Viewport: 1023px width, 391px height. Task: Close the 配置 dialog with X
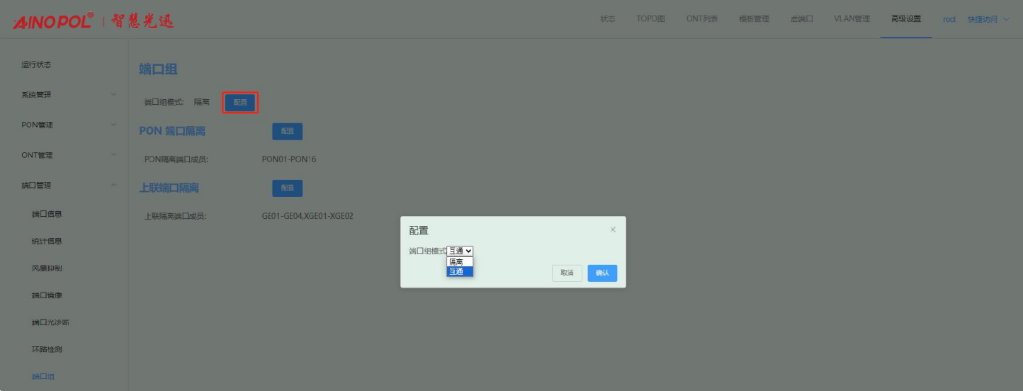613,229
